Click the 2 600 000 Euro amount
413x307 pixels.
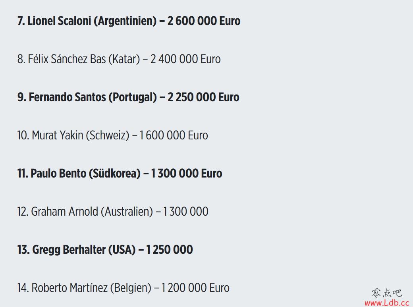204,21
